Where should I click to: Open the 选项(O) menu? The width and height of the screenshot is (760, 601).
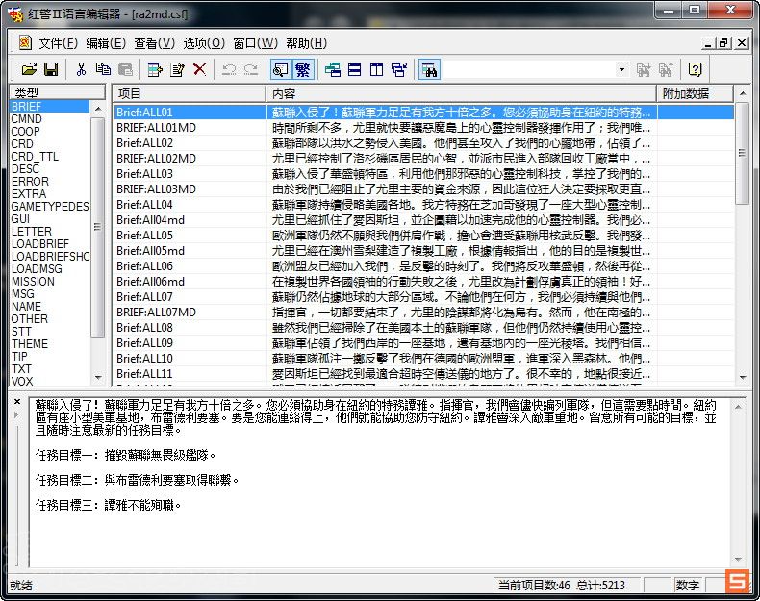pyautogui.click(x=204, y=43)
